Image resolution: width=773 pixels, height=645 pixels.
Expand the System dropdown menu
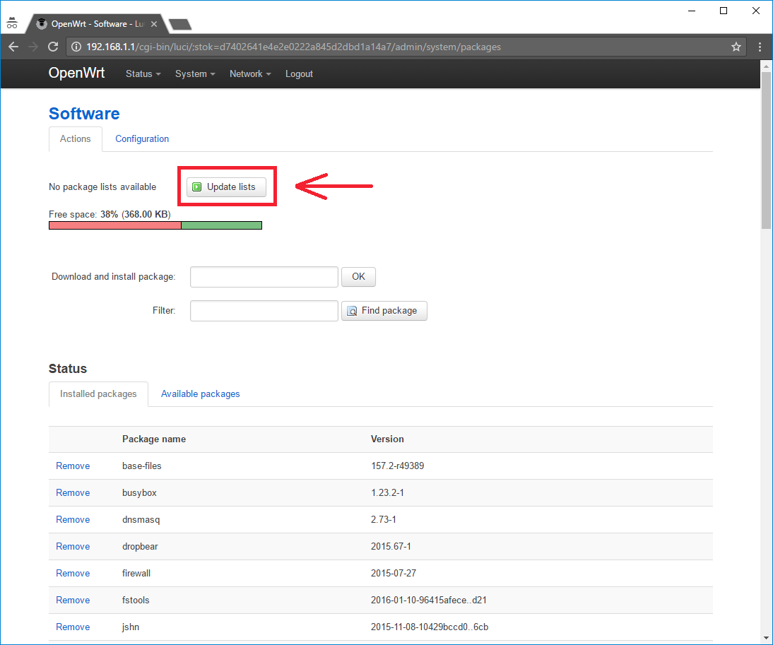195,74
